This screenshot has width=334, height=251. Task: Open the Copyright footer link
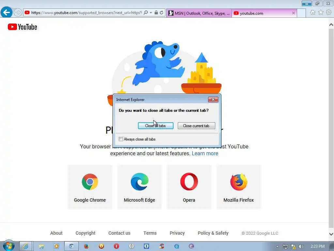coord(85,233)
